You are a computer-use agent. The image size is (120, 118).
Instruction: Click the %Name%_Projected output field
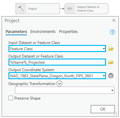pyautogui.click(x=57, y=62)
